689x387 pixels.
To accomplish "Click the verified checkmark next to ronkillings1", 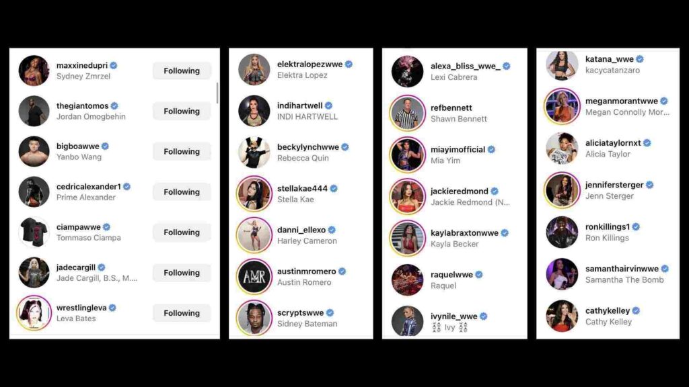I will [x=636, y=227].
